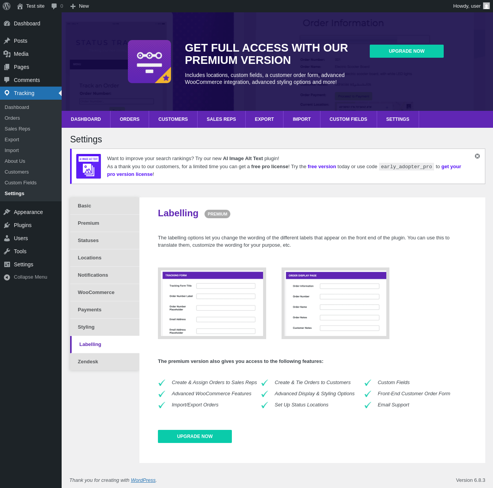This screenshot has width=493, height=488.
Task: Click the AI Image Alt Text plugin icon
Action: (x=89, y=166)
